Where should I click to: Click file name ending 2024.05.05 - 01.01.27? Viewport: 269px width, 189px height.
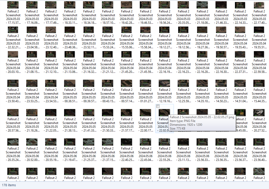tap(146, 95)
